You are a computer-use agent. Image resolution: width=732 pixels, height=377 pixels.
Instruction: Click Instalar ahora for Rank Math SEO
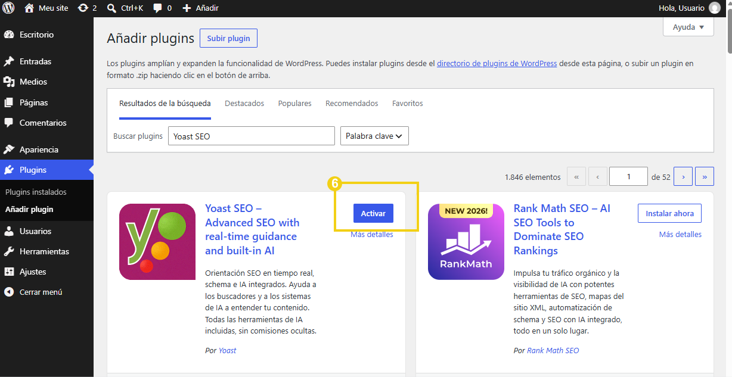(670, 213)
